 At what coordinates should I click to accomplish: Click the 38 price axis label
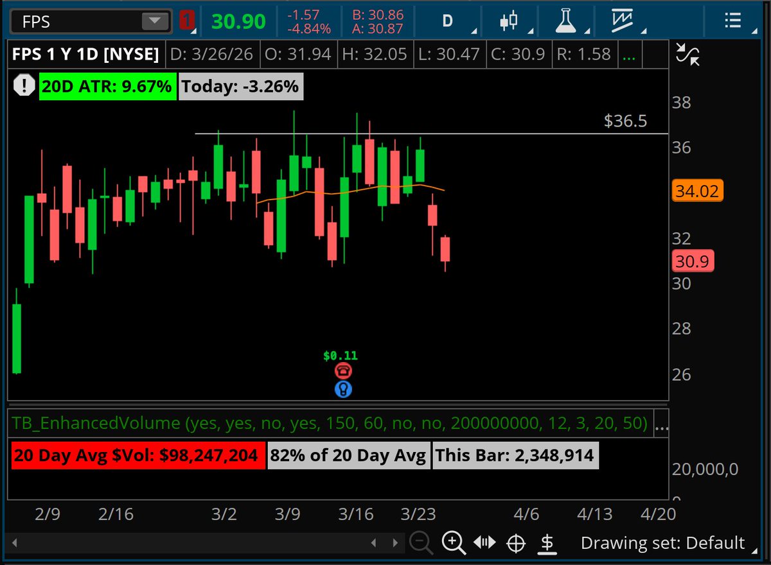pyautogui.click(x=682, y=103)
